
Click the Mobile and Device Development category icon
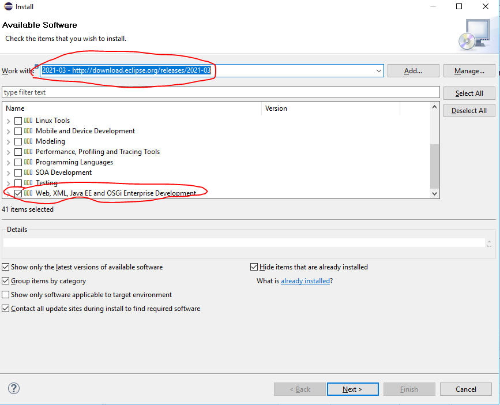coord(28,131)
